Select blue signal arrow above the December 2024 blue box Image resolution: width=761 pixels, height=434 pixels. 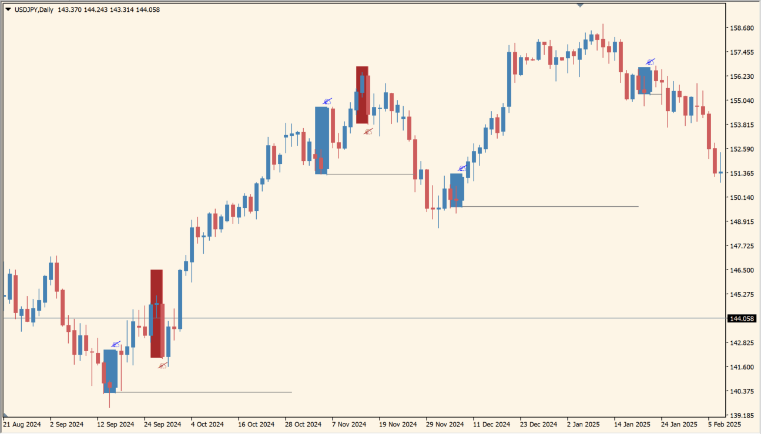(x=462, y=168)
